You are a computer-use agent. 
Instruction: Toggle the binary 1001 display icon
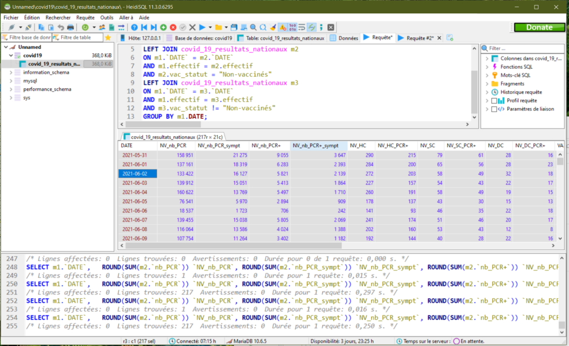coord(292,27)
